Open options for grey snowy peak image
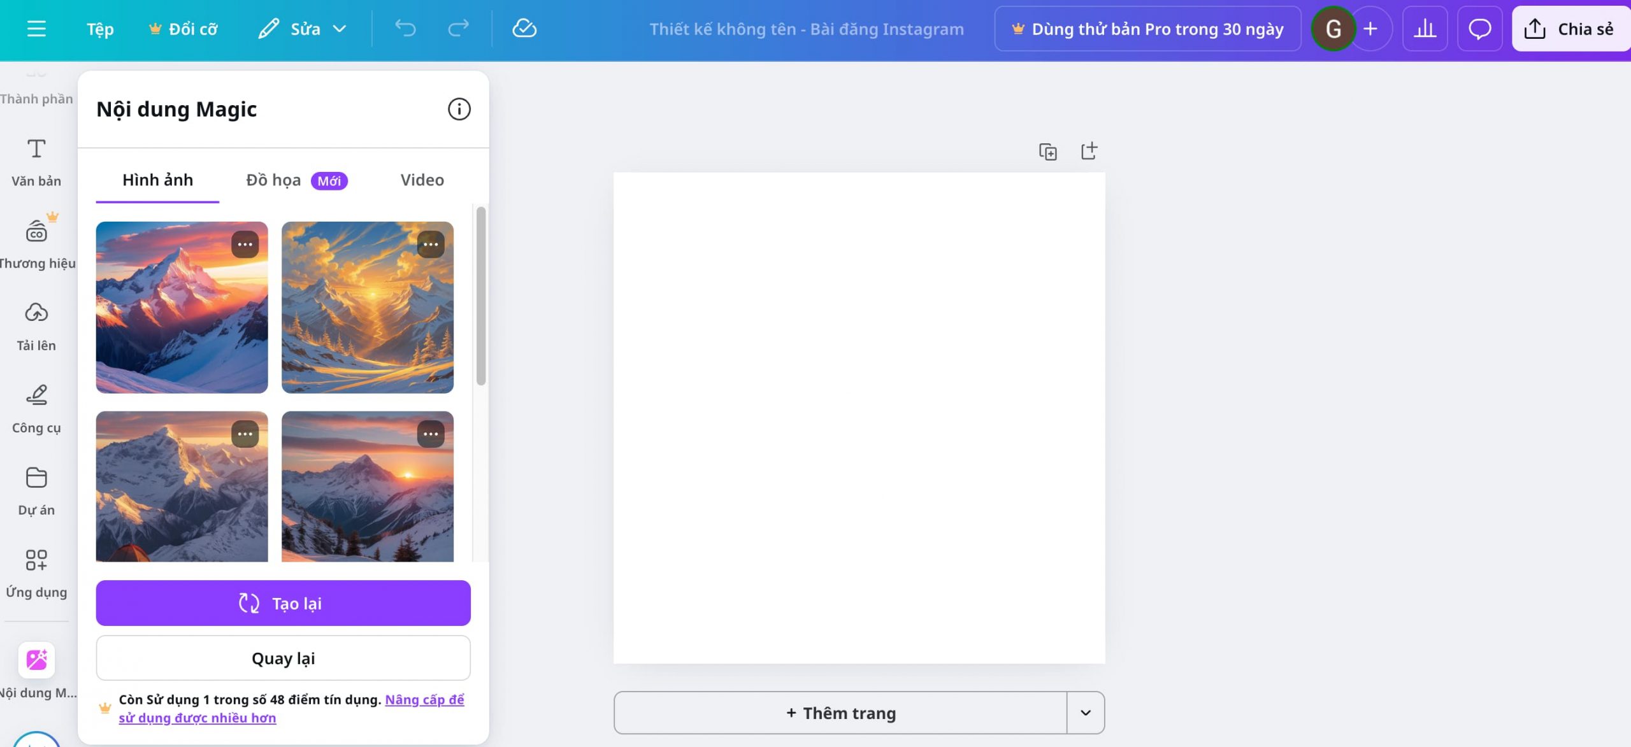The image size is (1631, 747). tap(245, 434)
